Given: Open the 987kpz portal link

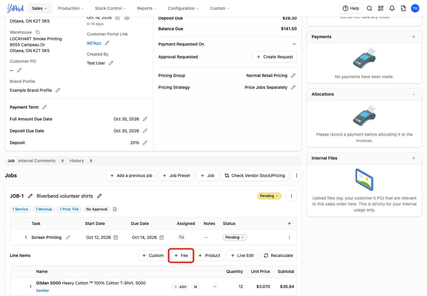Looking at the screenshot, I should pyautogui.click(x=94, y=43).
